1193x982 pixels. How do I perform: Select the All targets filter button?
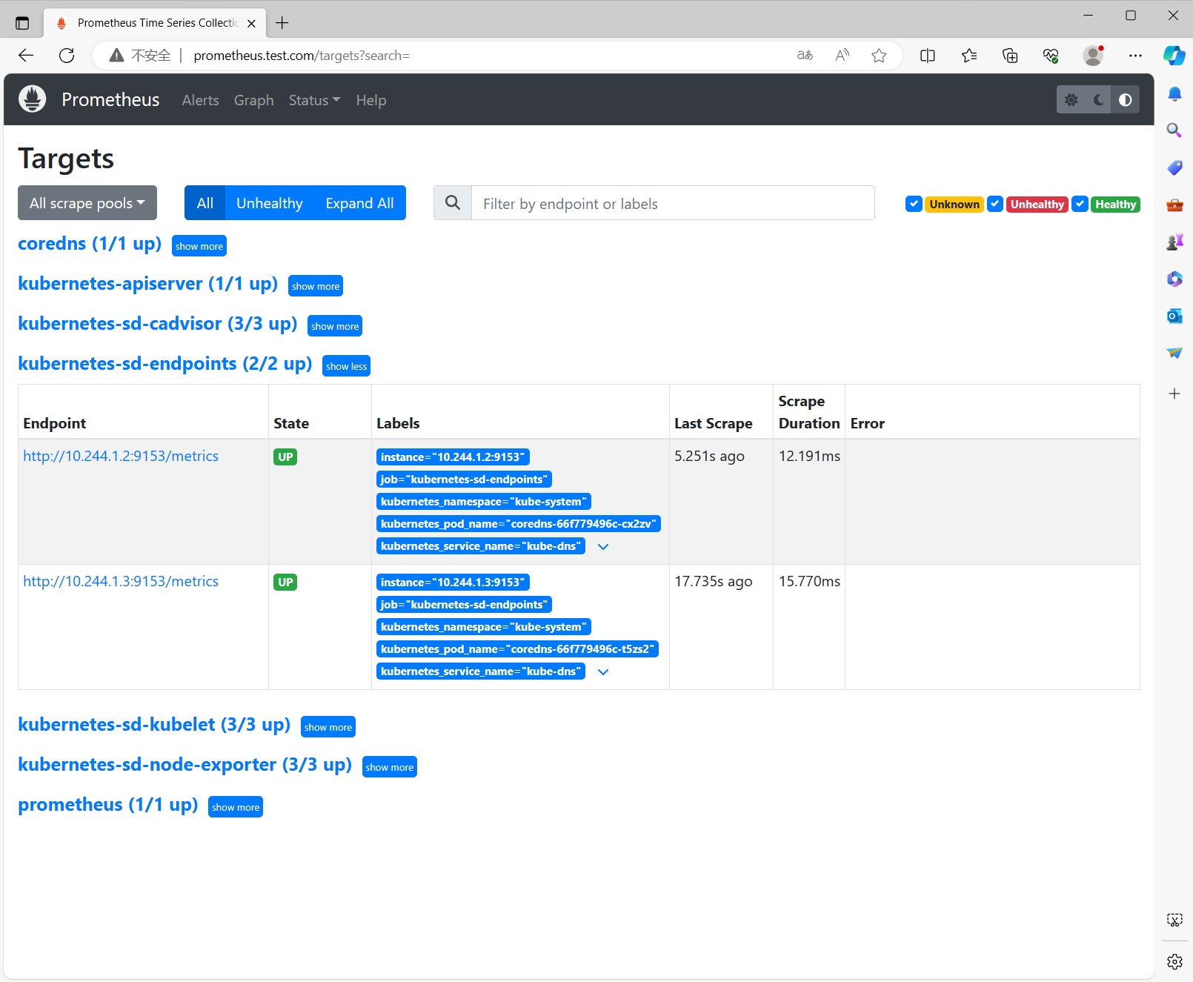pyautogui.click(x=205, y=203)
